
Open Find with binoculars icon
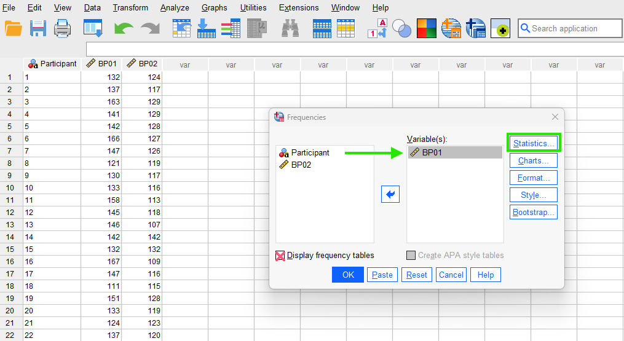[290, 29]
